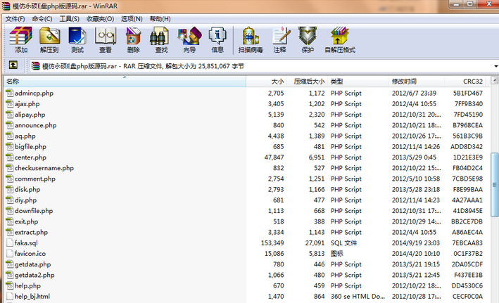The width and height of the screenshot is (499, 303).
Task: Open the 文件(F) menu
Action: click(15, 19)
